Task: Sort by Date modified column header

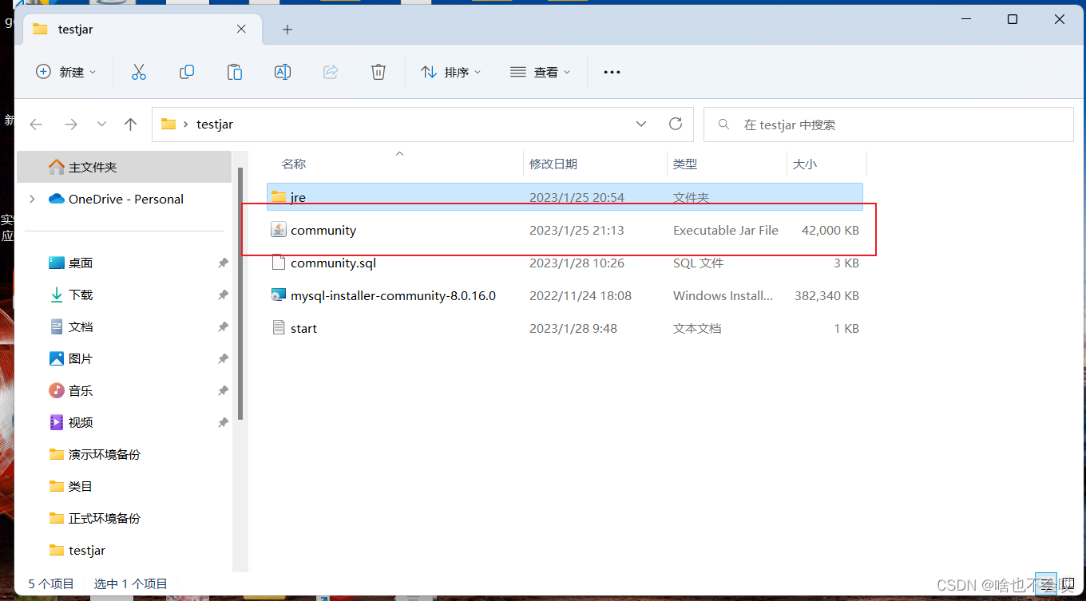Action: pos(553,164)
